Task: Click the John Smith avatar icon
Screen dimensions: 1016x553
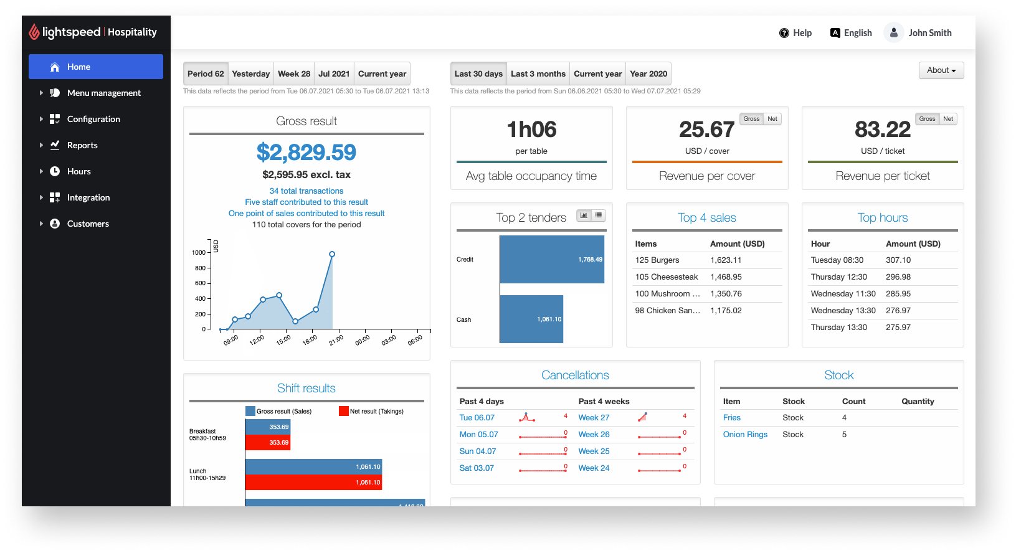Action: coord(893,32)
